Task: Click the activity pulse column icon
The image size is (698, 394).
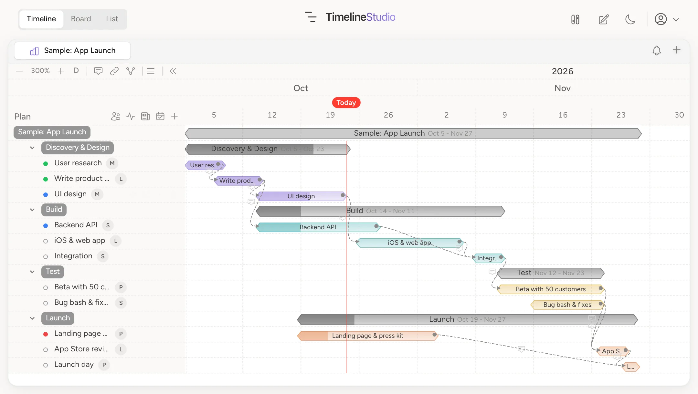Action: point(131,116)
